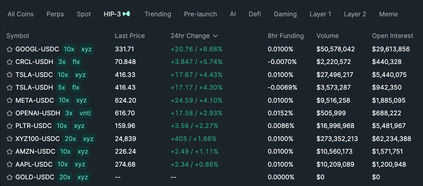This screenshot has height=186, width=423.
Task: Open the Gaming tab
Action: click(x=285, y=14)
